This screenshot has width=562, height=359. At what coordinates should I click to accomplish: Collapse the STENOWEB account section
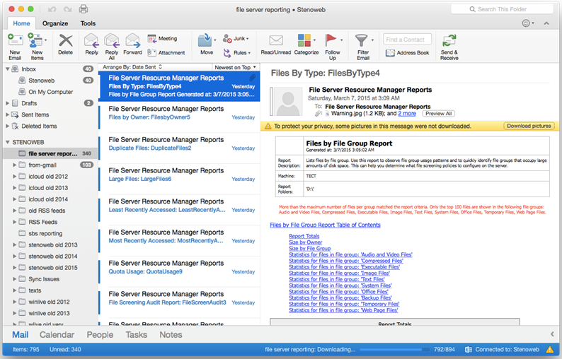coord(8,142)
